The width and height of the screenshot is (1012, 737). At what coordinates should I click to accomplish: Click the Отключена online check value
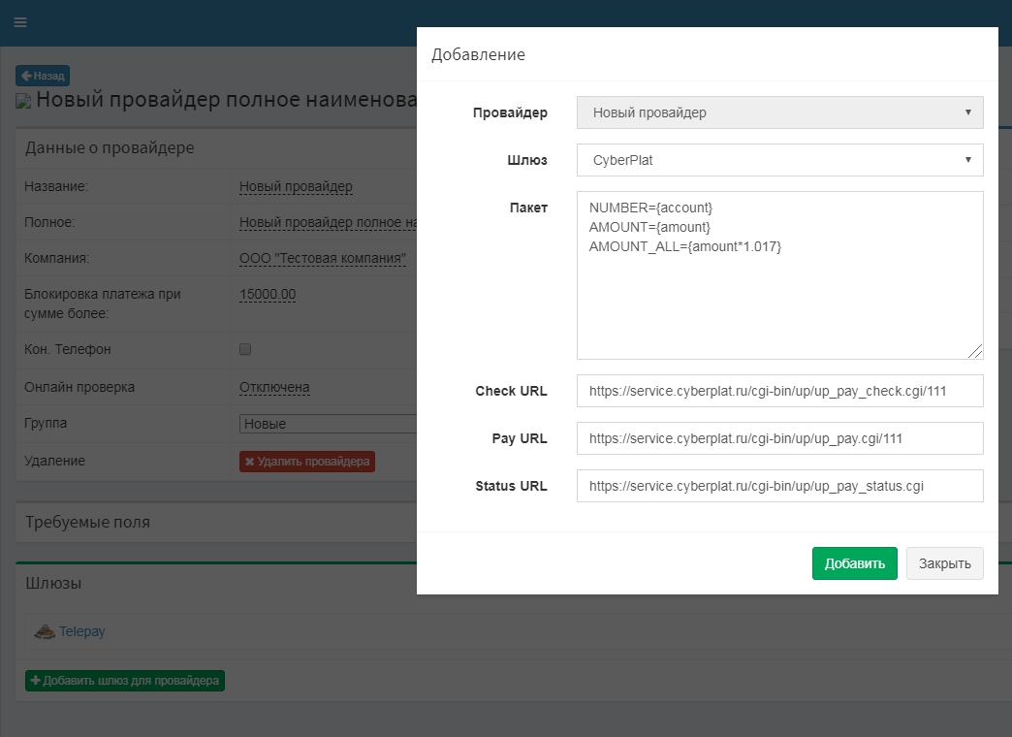(x=274, y=387)
